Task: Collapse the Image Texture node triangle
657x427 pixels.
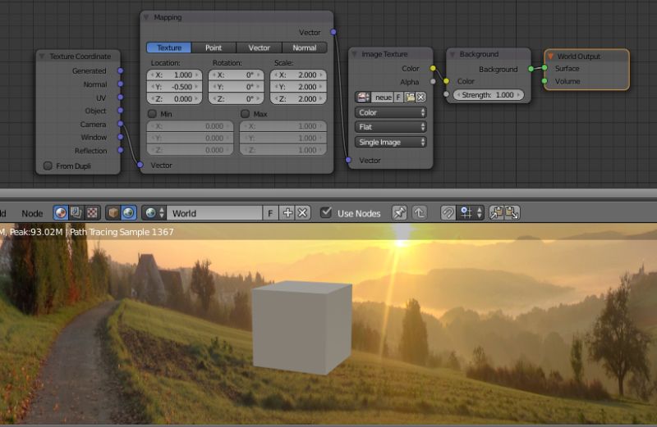Action: click(x=354, y=54)
